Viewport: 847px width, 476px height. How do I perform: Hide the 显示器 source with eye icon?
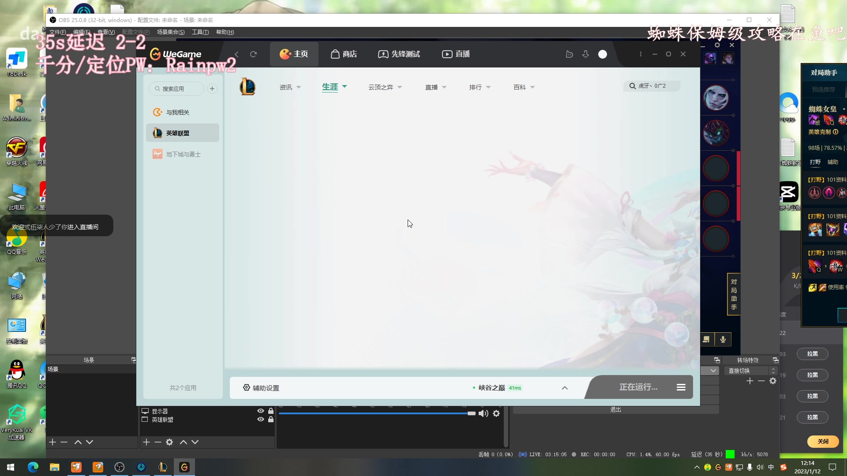[261, 411]
